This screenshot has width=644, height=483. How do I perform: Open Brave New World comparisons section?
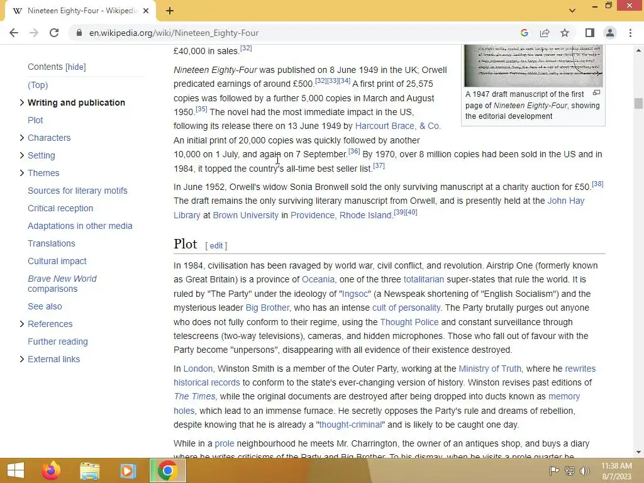(x=62, y=284)
